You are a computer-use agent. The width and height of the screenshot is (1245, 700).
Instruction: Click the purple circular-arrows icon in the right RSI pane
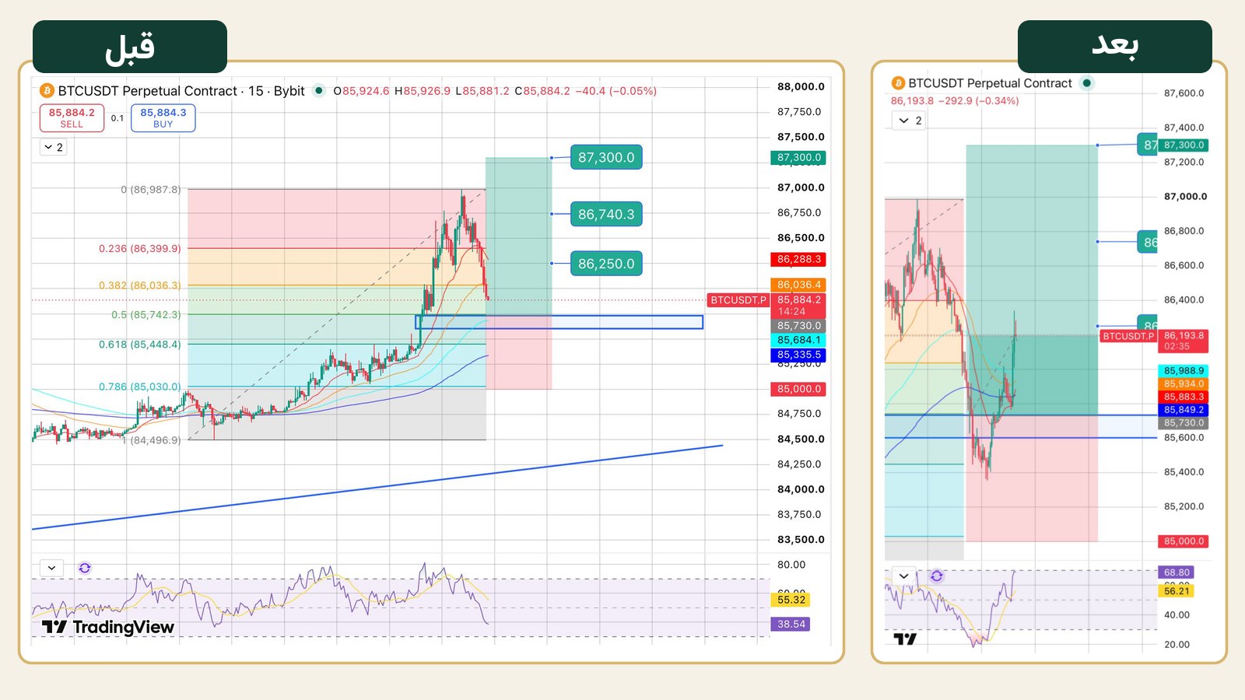pyautogui.click(x=937, y=576)
